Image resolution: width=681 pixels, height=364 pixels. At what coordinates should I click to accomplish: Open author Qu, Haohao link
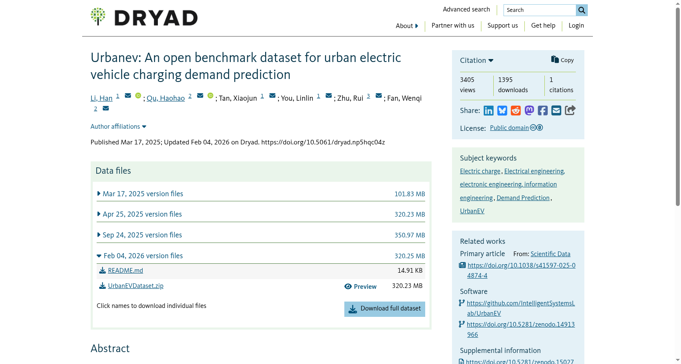point(166,98)
